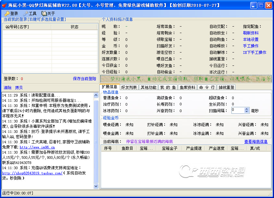This screenshot has width=274, height=198.
Task: Decrease 扫描间隔 with the down arrow
Action: pyautogui.click(x=247, y=112)
